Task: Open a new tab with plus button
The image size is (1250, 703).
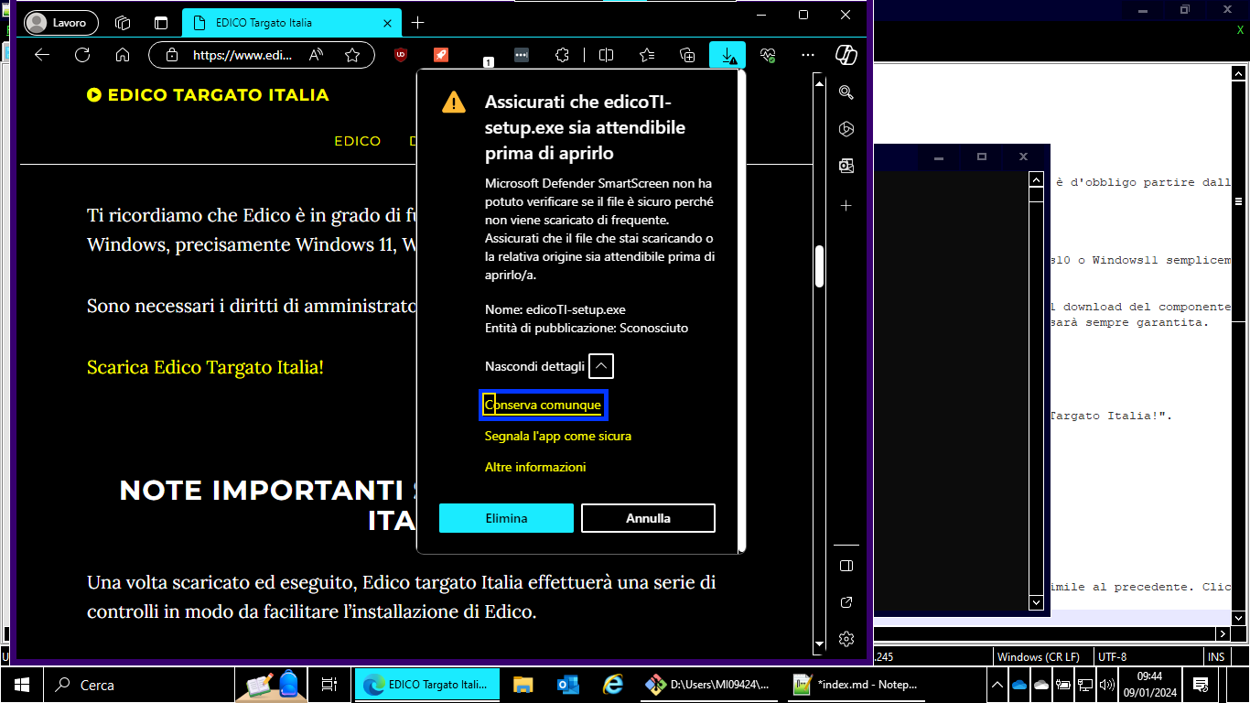Action: tap(418, 22)
